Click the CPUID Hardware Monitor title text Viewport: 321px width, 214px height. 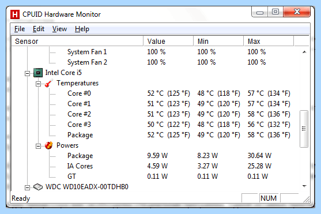[62, 14]
